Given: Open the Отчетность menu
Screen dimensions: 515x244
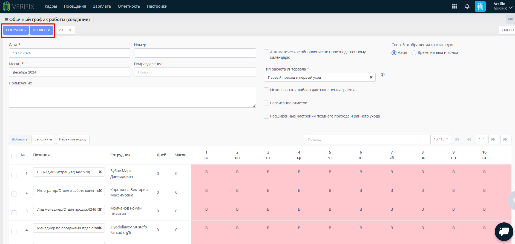Looking at the screenshot, I should [129, 6].
